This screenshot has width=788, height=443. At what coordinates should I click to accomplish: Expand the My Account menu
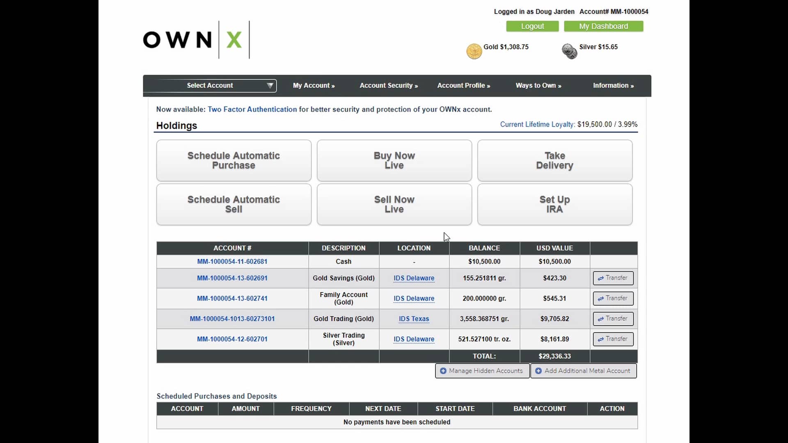tap(314, 85)
